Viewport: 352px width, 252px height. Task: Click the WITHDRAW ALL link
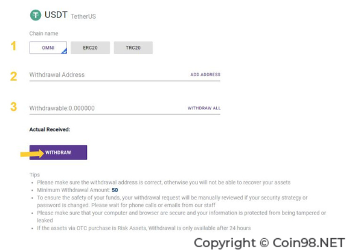pyautogui.click(x=204, y=108)
